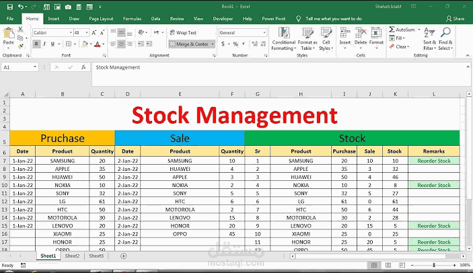Click Percent Style icon
The image size is (473, 273).
click(235, 44)
